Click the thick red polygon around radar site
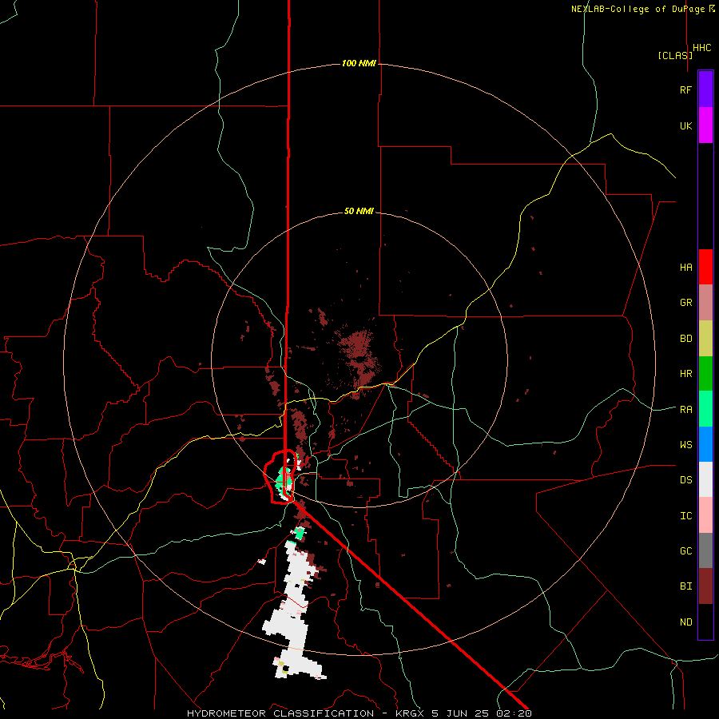Screen dimensions: 719x719 [280, 478]
